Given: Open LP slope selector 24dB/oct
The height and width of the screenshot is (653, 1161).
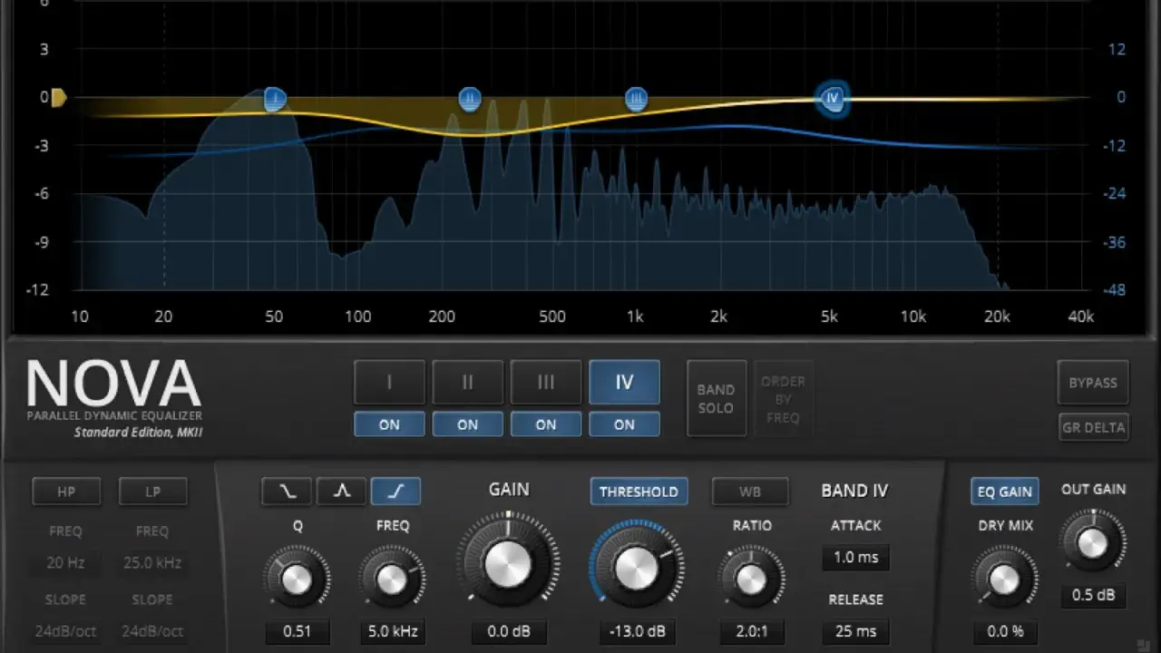Looking at the screenshot, I should click(152, 630).
